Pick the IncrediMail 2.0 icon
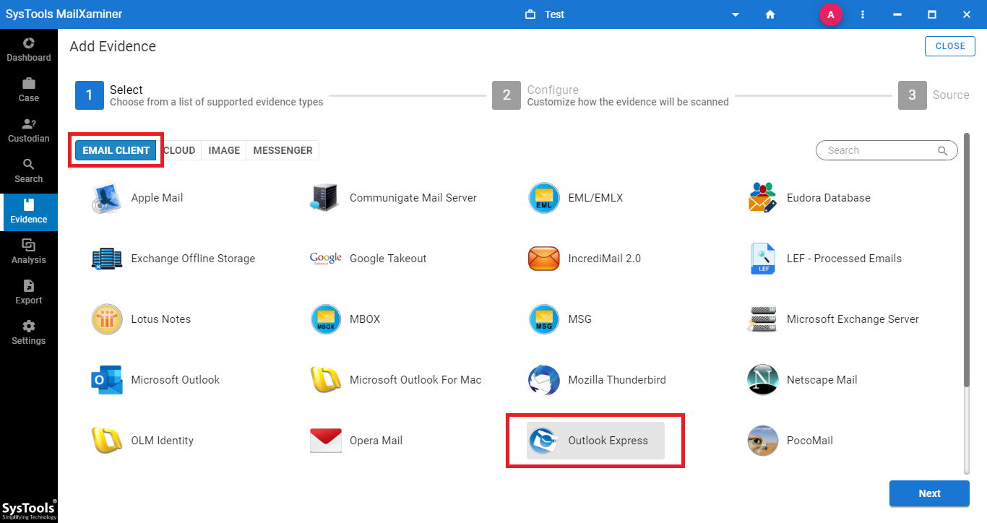 click(x=544, y=259)
